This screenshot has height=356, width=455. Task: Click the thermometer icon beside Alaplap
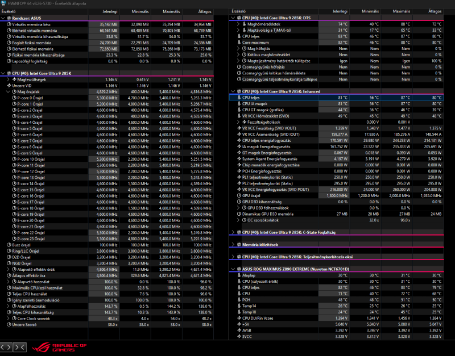pyautogui.click(x=239, y=275)
